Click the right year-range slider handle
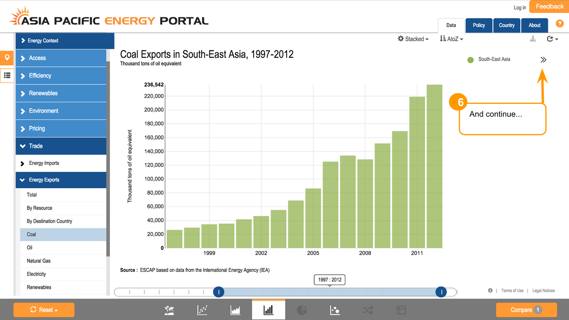The image size is (569, 320). pyautogui.click(x=441, y=292)
